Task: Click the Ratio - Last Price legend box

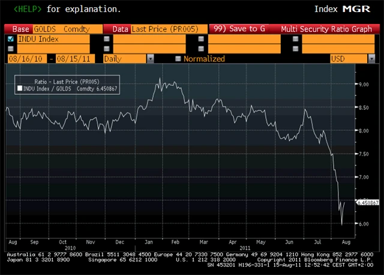Action: point(68,85)
